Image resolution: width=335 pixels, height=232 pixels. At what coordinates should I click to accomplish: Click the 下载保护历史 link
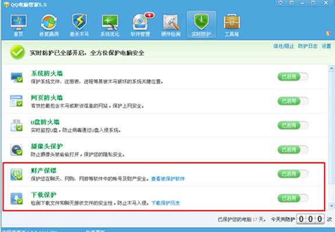165,203
